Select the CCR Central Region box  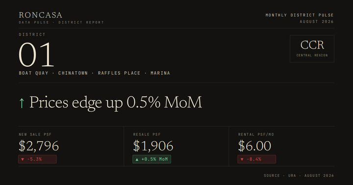coord(312,48)
